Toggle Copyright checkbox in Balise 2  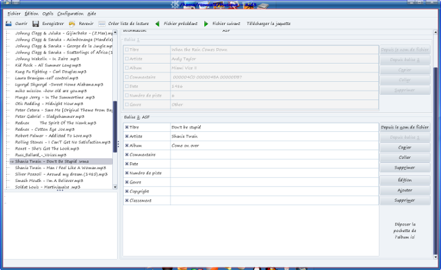(127, 192)
